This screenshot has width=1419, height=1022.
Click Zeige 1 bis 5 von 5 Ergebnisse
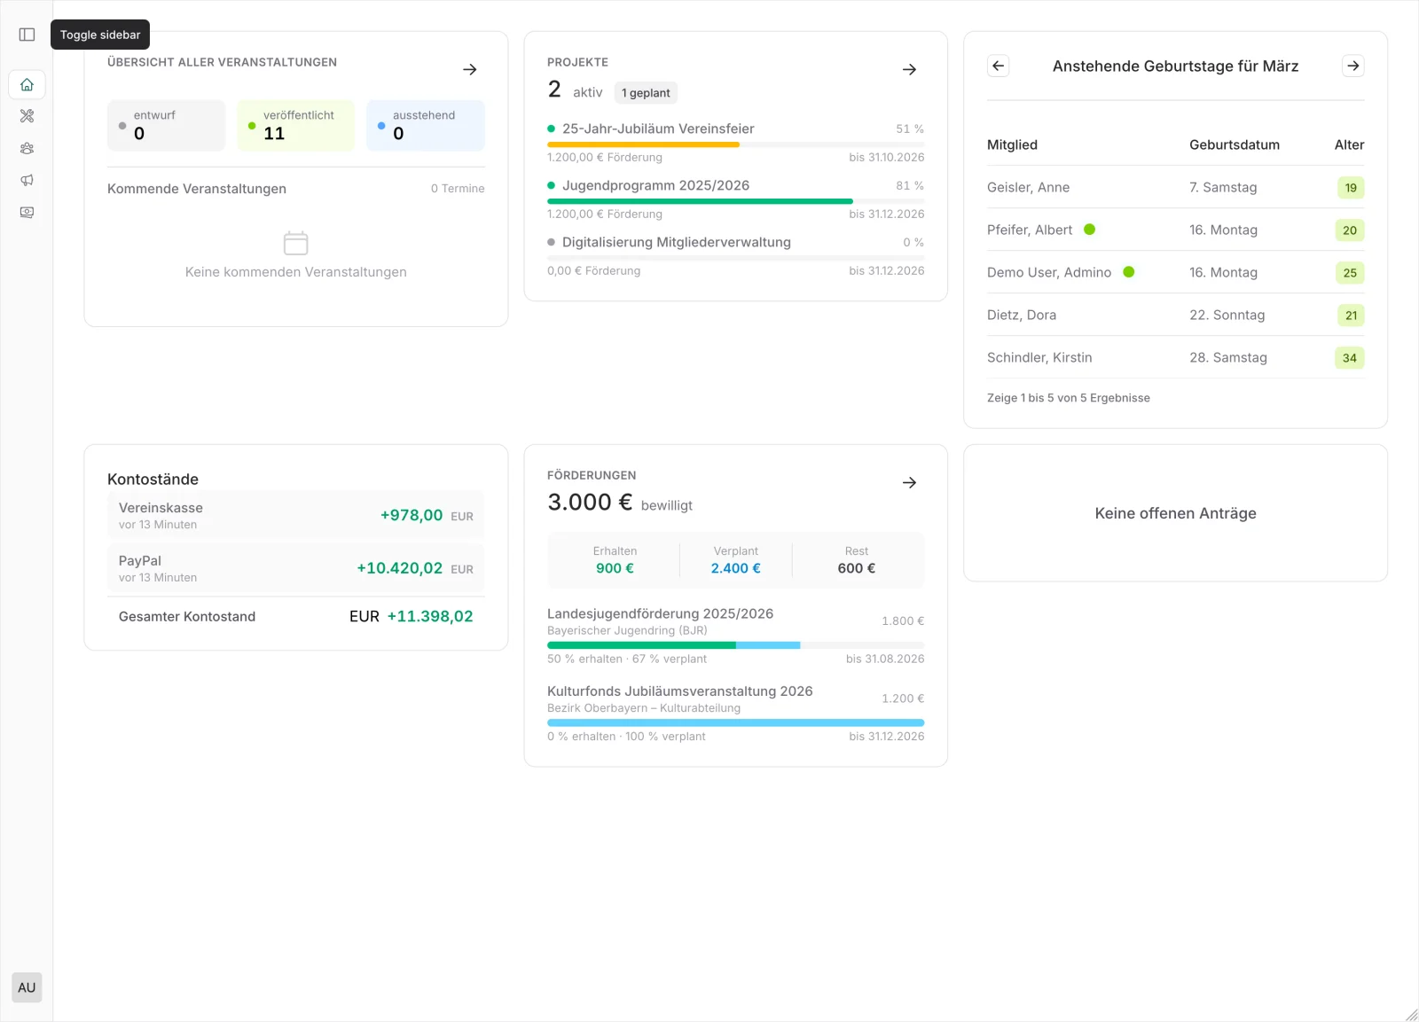[1069, 398]
